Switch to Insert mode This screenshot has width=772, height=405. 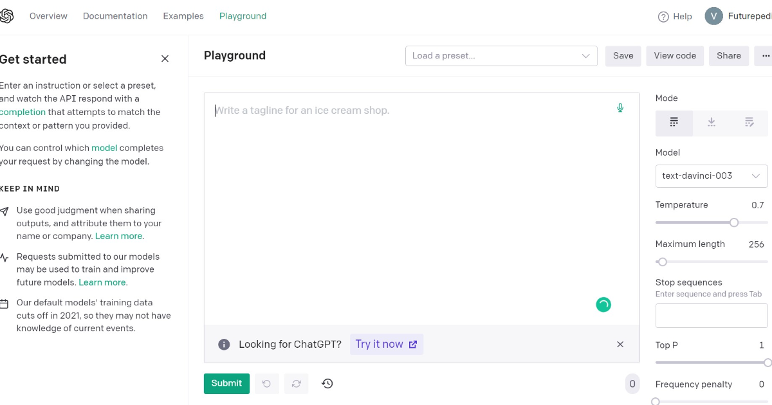pyautogui.click(x=712, y=122)
